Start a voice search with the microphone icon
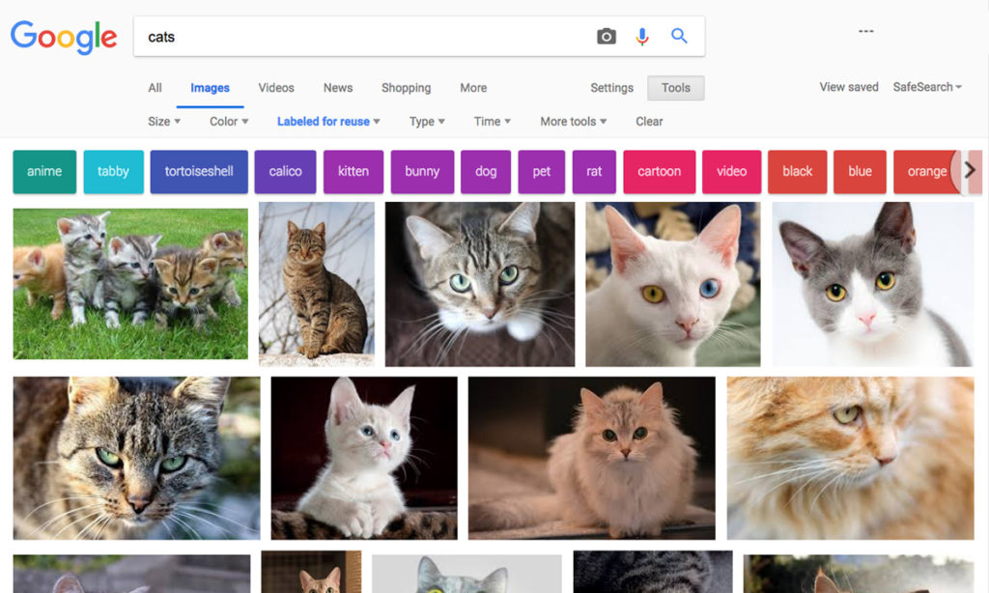The height and width of the screenshot is (593, 989). tap(641, 35)
